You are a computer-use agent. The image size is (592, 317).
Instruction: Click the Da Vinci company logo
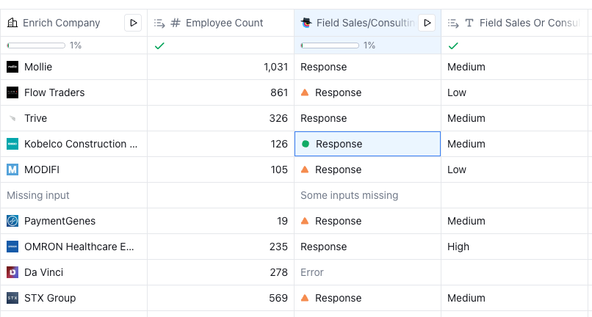pos(12,272)
